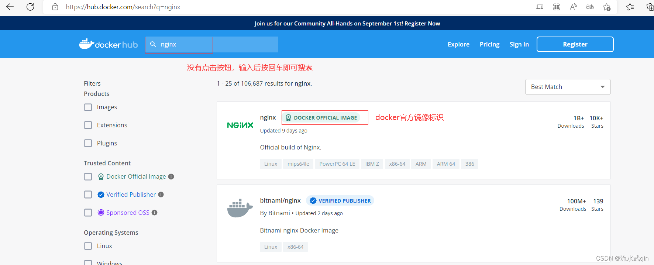Viewport: 654px width, 265px height.
Task: Click the mips64le architecture tag
Action: coord(298,164)
